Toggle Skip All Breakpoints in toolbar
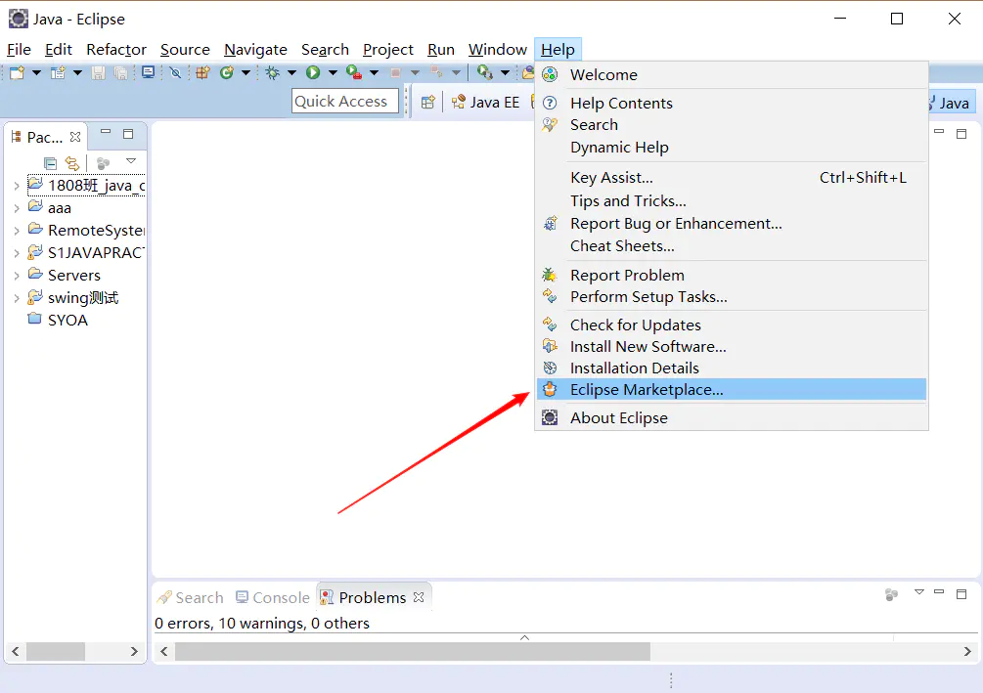 [175, 72]
